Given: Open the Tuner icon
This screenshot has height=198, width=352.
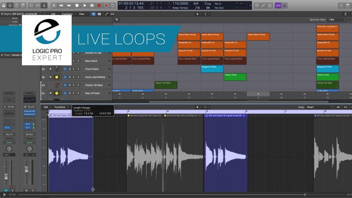Looking at the screenshot, I should 263,5.
